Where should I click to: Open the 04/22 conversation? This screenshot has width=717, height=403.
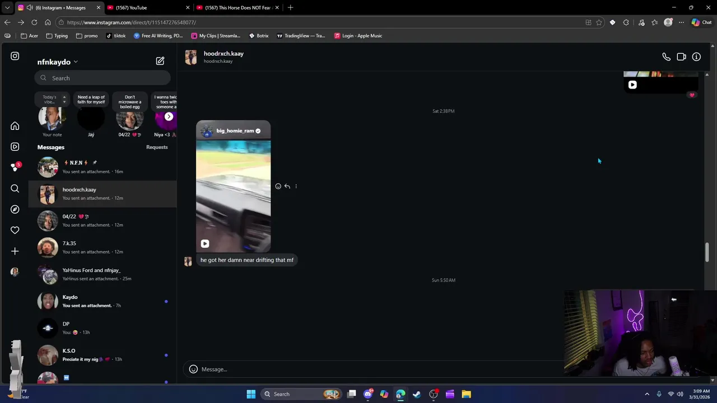click(x=103, y=221)
